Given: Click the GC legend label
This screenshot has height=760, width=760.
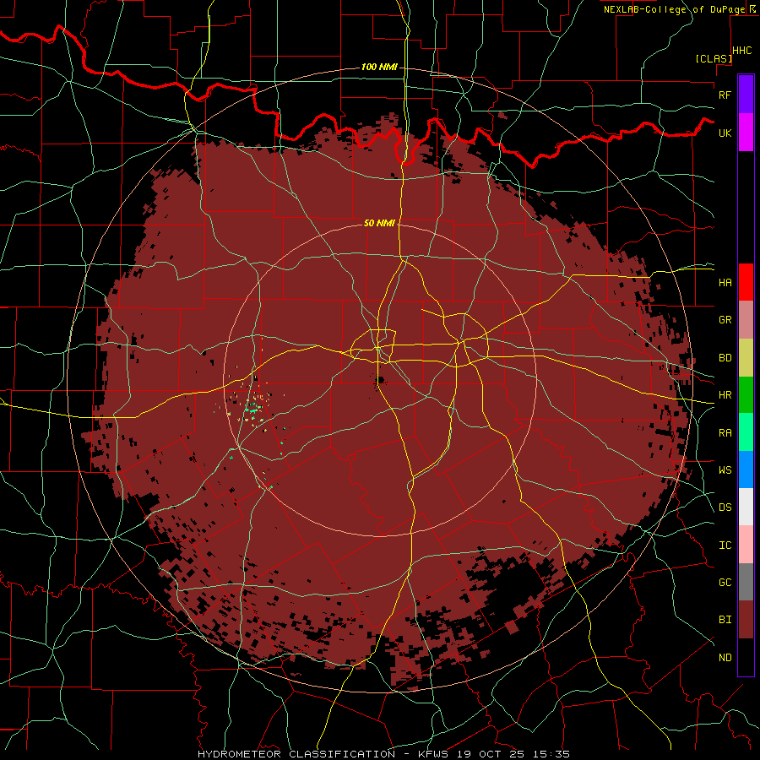Looking at the screenshot, I should pos(725,583).
